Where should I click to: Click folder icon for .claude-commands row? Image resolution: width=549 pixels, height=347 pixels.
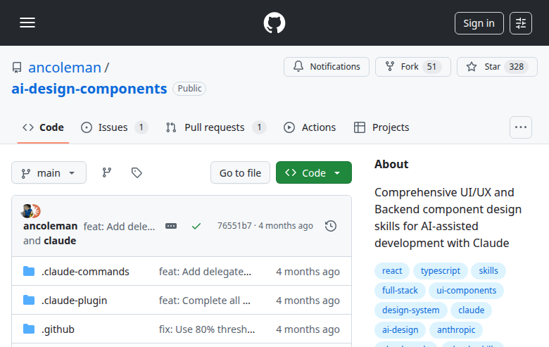coord(29,272)
